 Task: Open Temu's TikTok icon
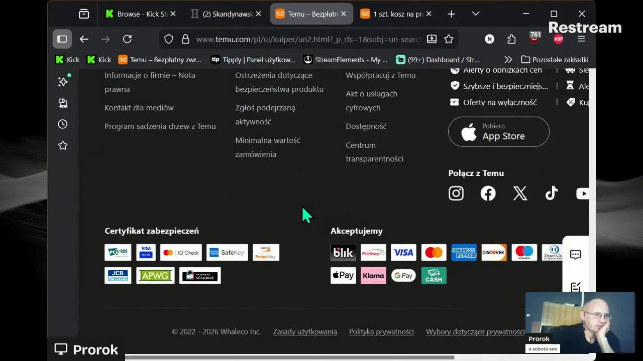[552, 194]
